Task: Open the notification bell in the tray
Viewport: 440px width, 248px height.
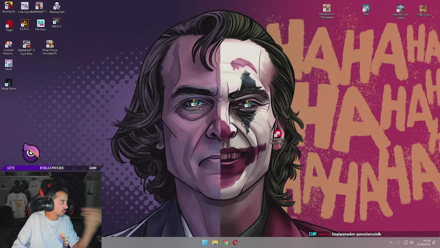Action: pos(434,242)
